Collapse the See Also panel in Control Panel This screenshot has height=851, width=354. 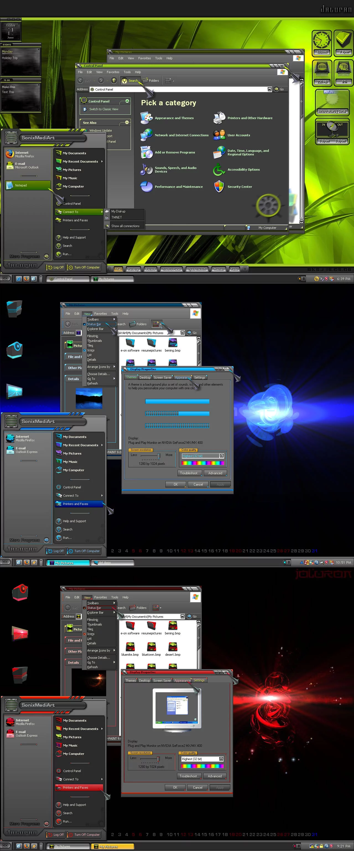point(127,122)
